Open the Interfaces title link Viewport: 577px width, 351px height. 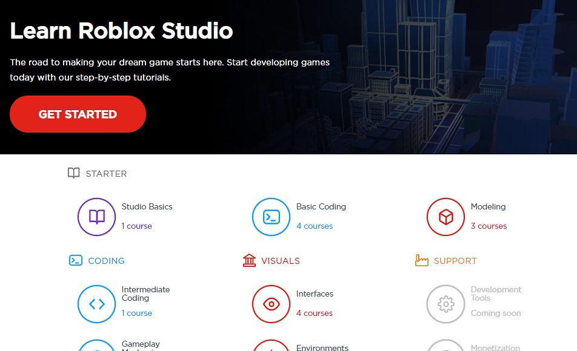pyautogui.click(x=315, y=294)
